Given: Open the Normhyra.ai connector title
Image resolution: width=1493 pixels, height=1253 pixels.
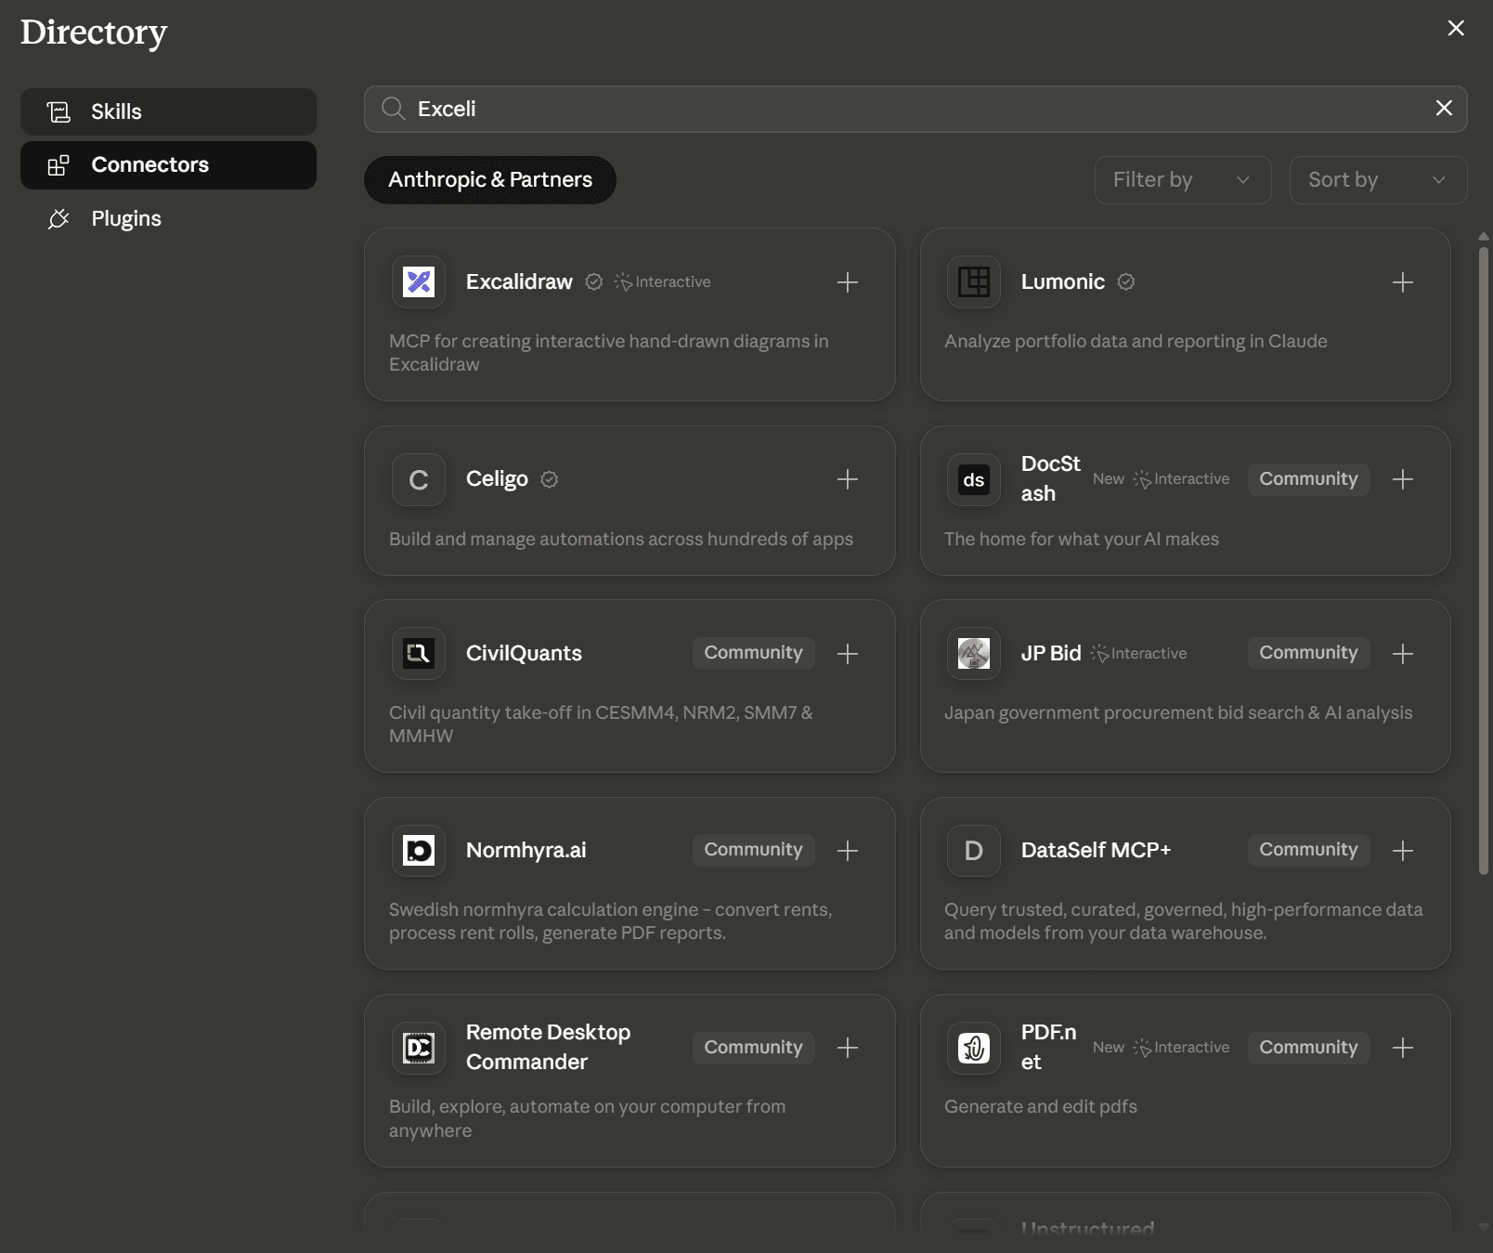Looking at the screenshot, I should click(526, 850).
